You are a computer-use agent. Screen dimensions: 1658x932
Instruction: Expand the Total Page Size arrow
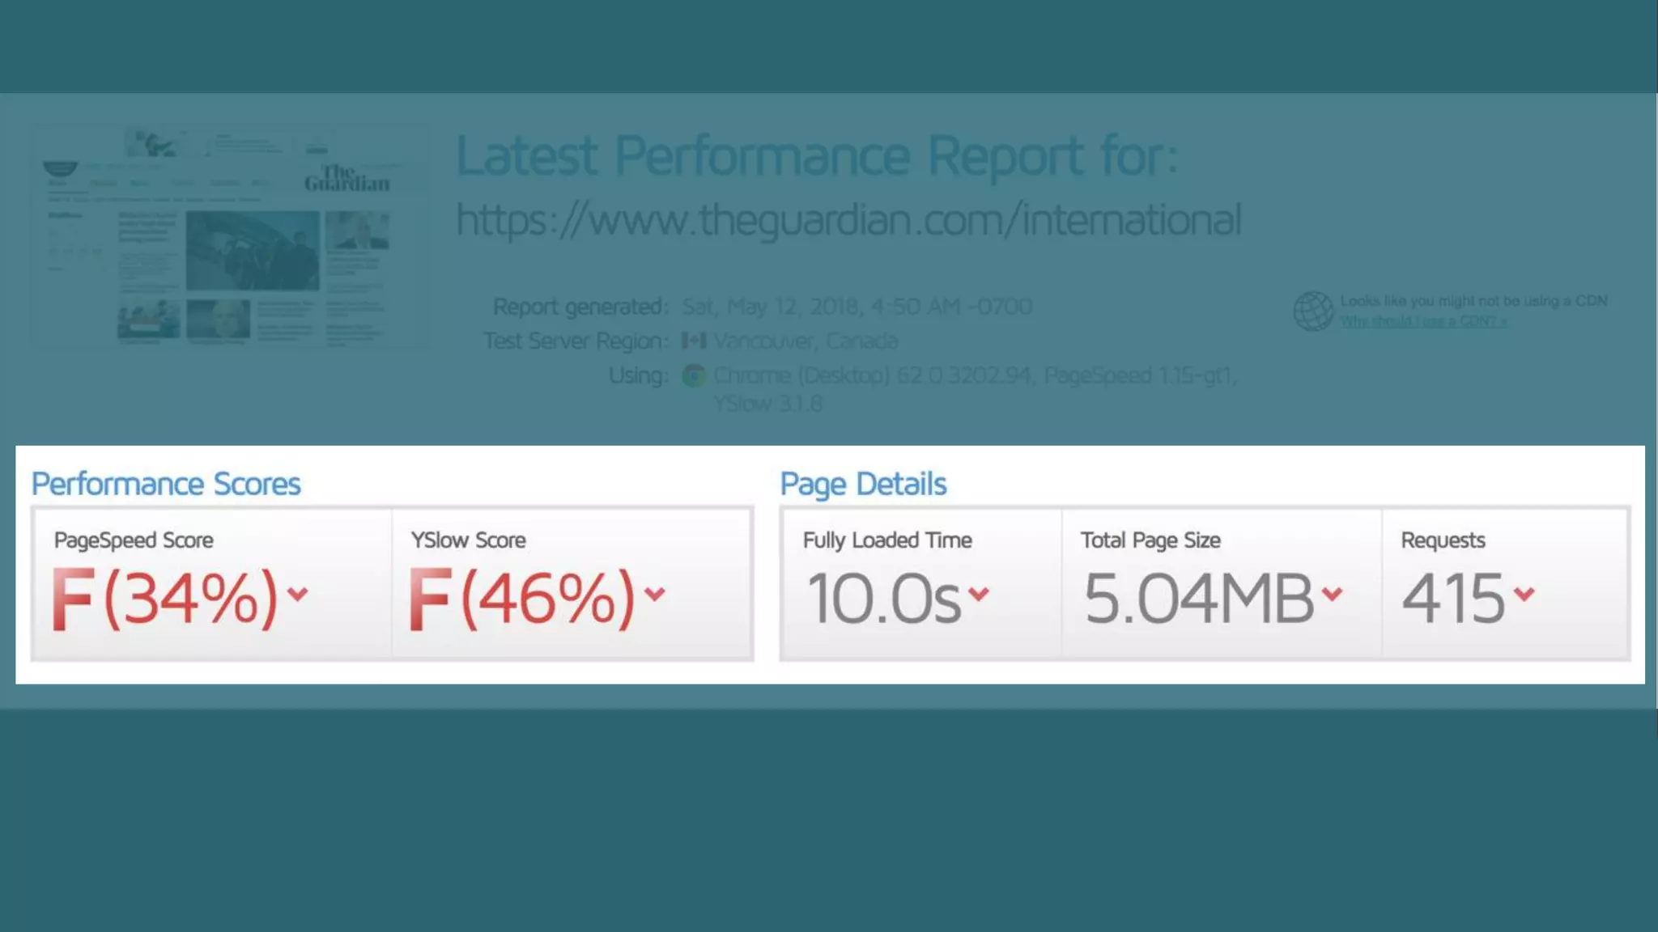(1332, 594)
